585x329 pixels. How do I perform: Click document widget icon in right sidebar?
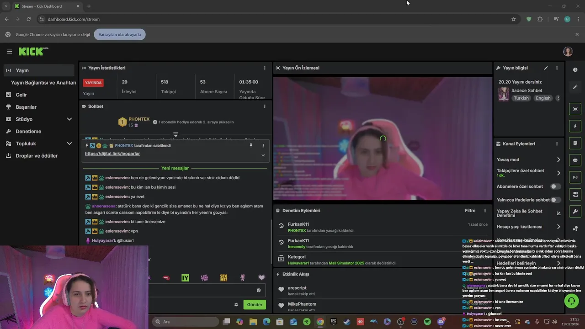click(575, 143)
